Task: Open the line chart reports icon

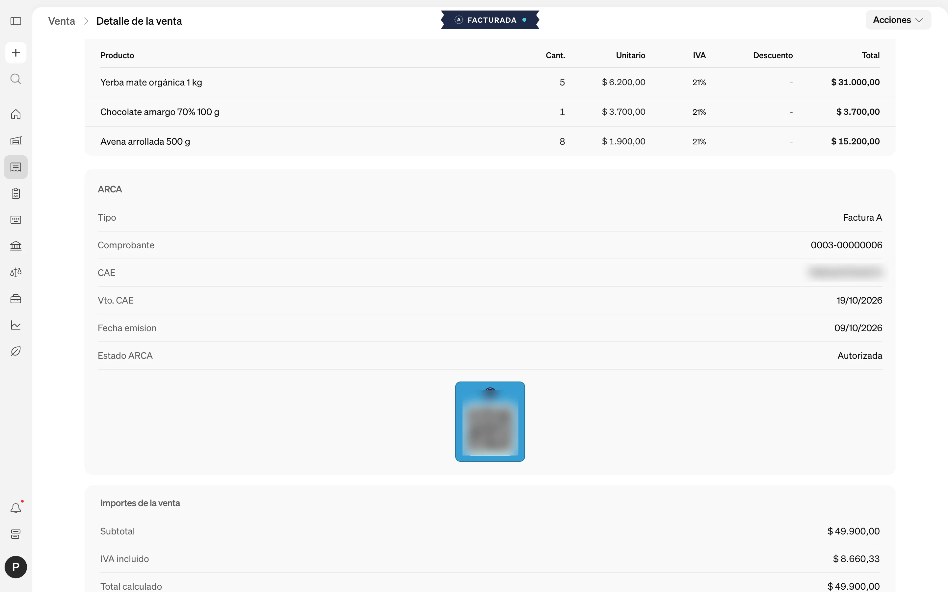Action: click(16, 325)
